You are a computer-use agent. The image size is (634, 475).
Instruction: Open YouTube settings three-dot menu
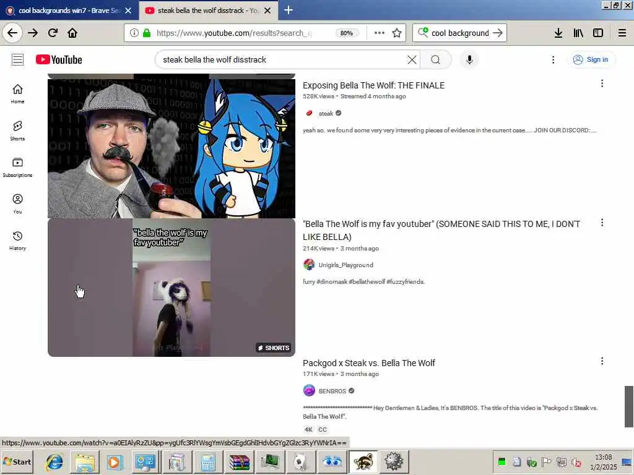click(553, 60)
